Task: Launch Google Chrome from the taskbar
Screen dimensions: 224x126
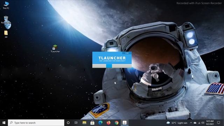Action: click(117, 123)
